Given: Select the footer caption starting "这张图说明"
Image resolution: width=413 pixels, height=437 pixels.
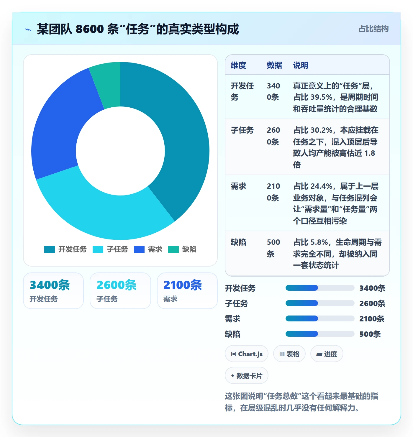Looking at the screenshot, I should click(301, 402).
